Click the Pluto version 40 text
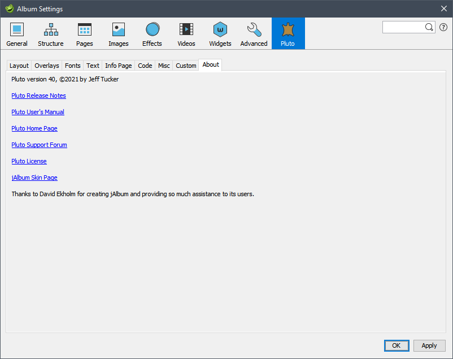 (65, 79)
